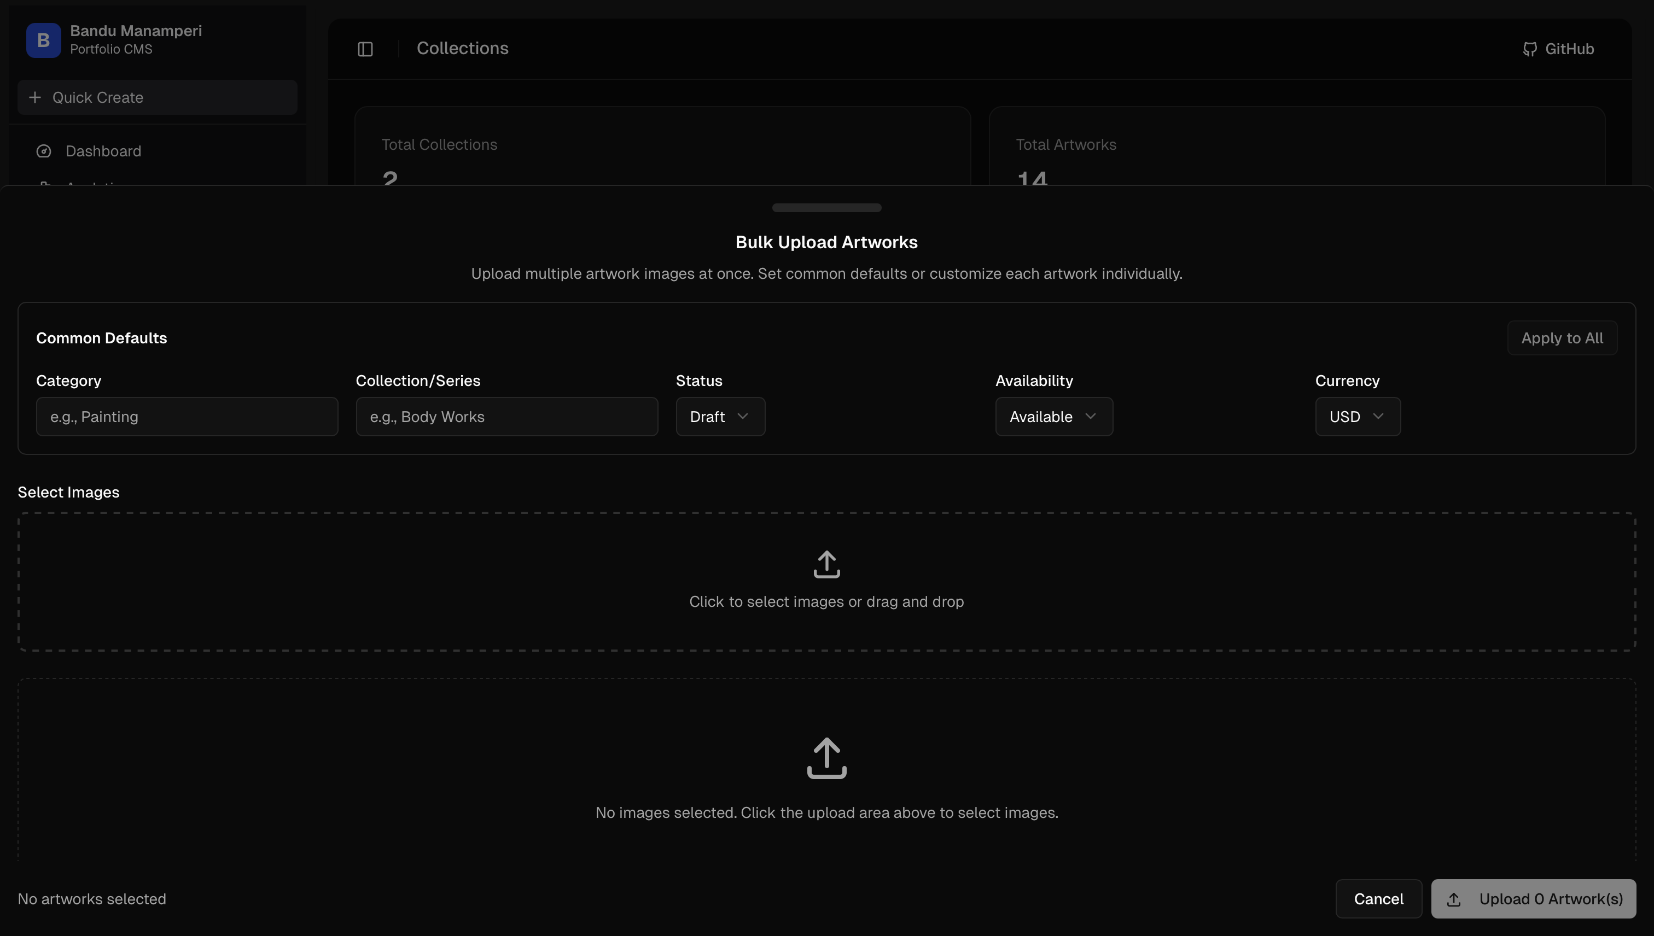Click upload icon on Upload Artworks button
The image size is (1654, 936).
coord(1454,899)
